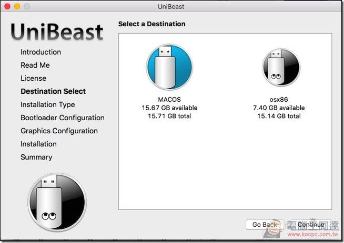Select the Destination Select step
344x243 pixels.
(x=53, y=91)
